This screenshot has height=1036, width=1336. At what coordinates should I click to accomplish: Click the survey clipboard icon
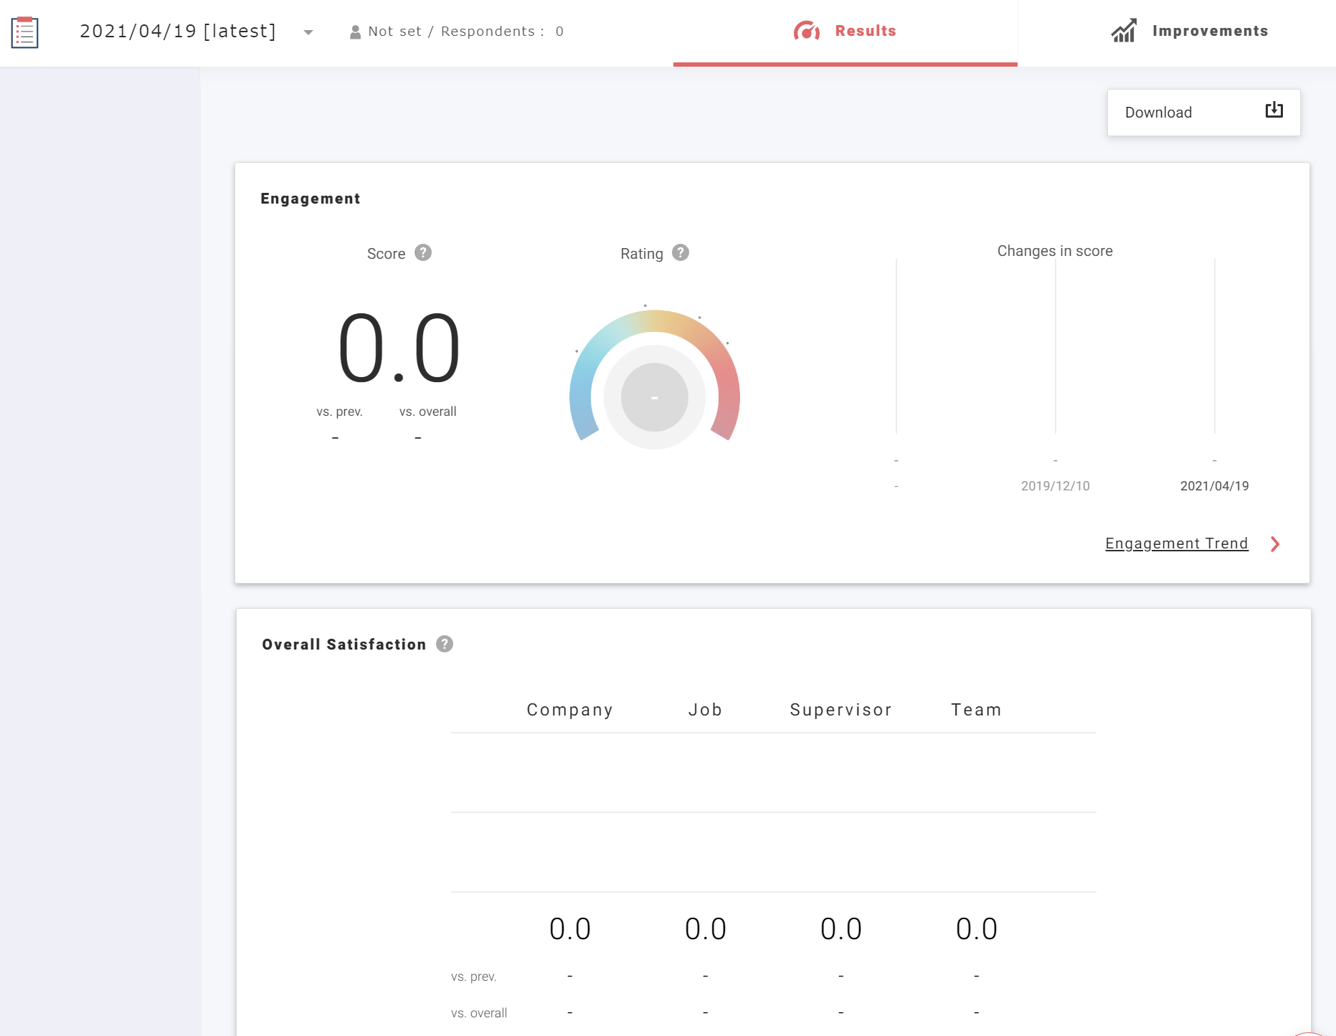point(25,32)
